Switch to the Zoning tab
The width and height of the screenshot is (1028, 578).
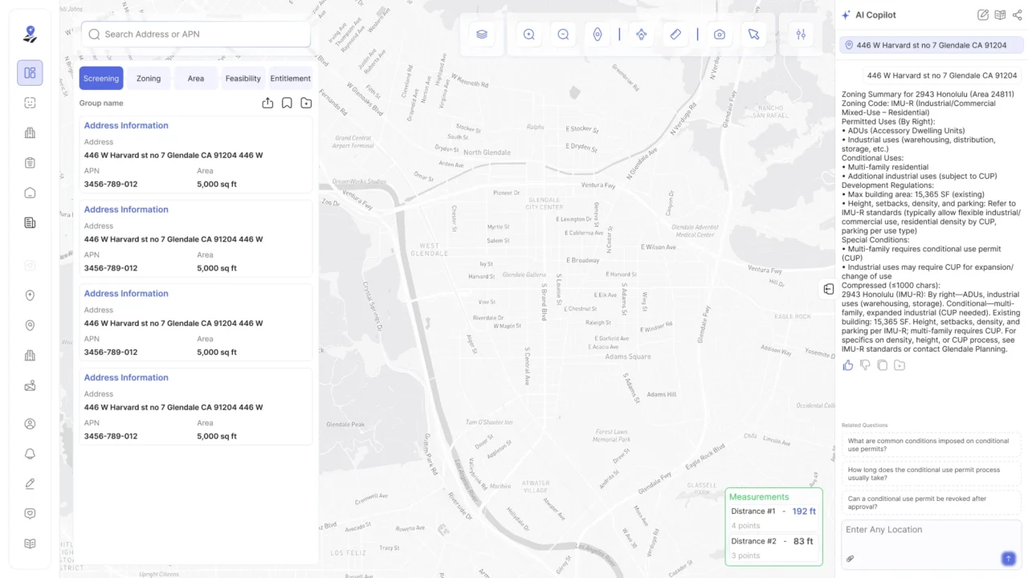pyautogui.click(x=149, y=79)
